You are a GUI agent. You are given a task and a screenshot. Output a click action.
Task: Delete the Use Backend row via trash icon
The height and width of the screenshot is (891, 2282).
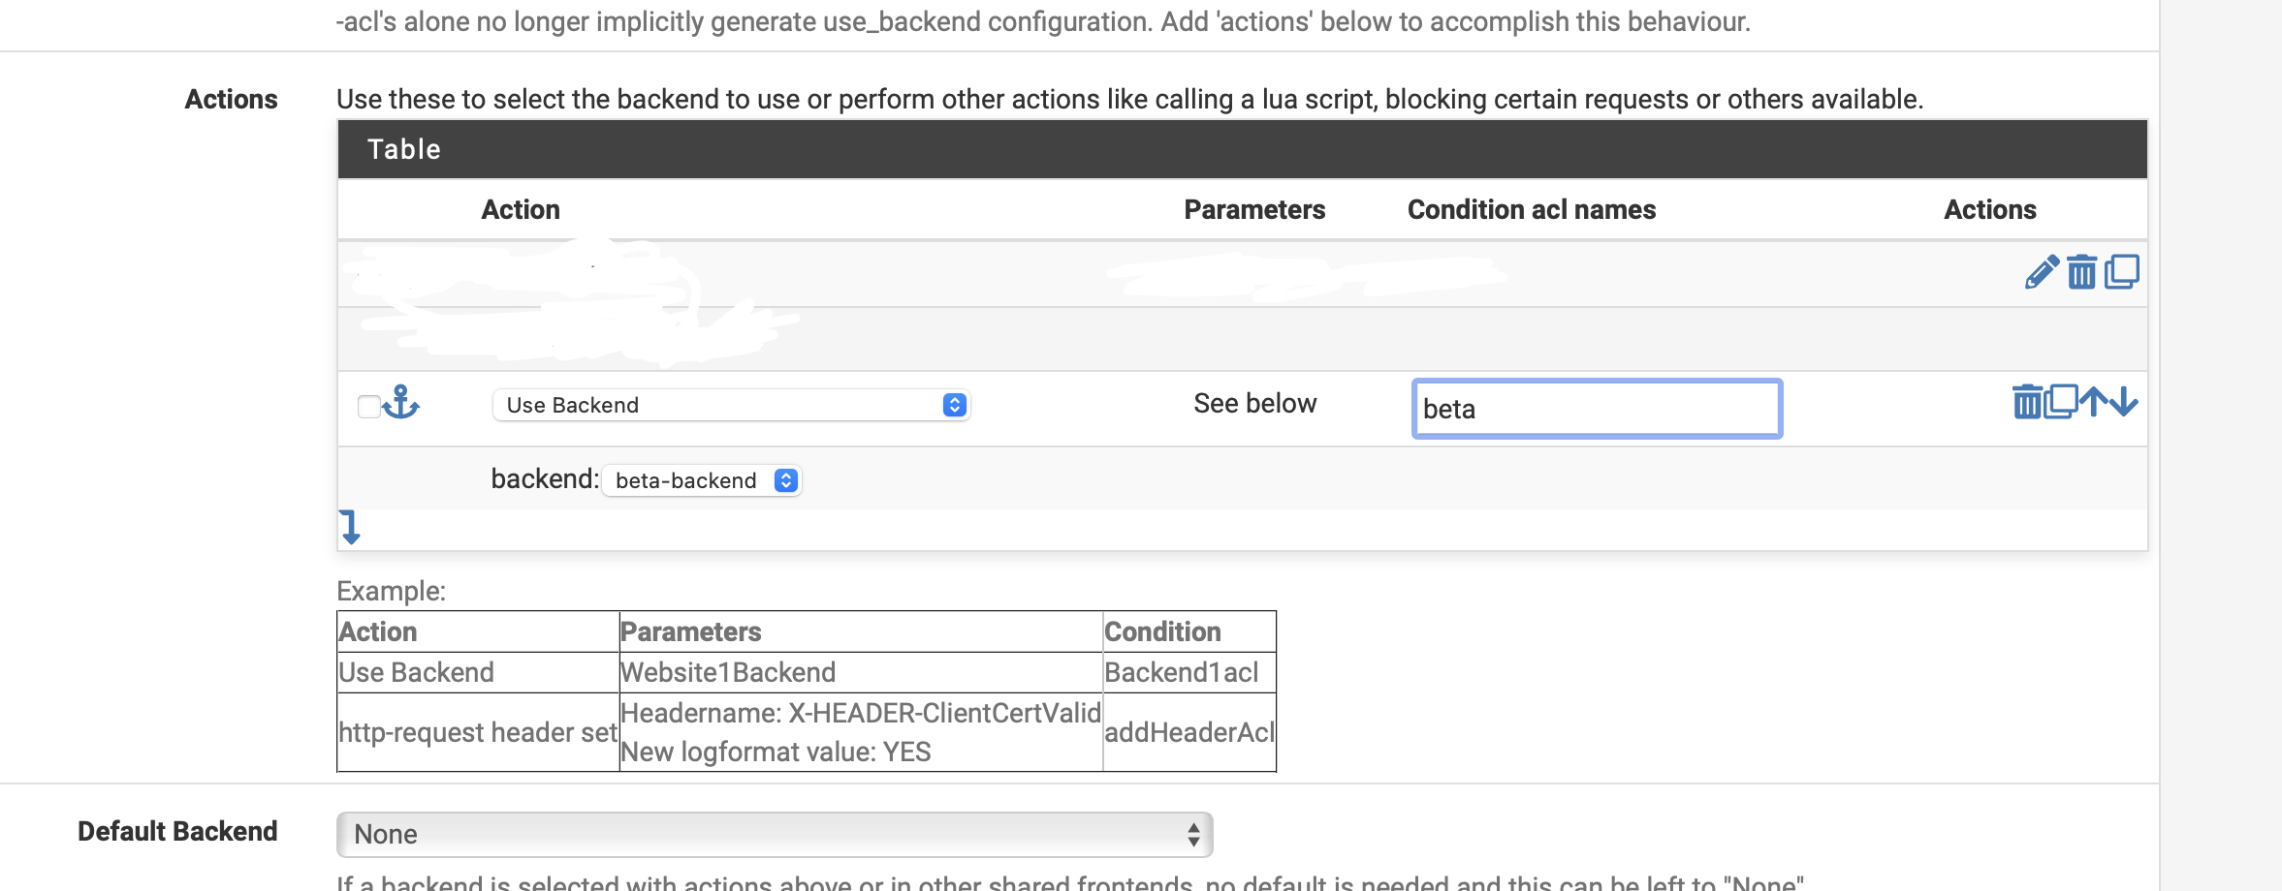(2027, 402)
